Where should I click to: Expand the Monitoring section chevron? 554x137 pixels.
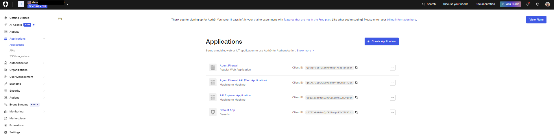44,112
